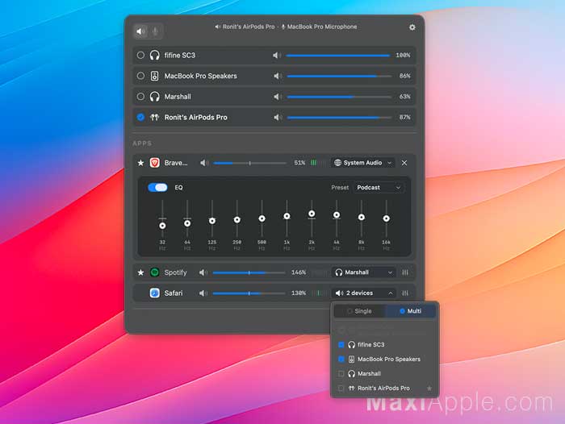Select Marshall as output device
This screenshot has height=424, width=565.
pyautogui.click(x=140, y=97)
